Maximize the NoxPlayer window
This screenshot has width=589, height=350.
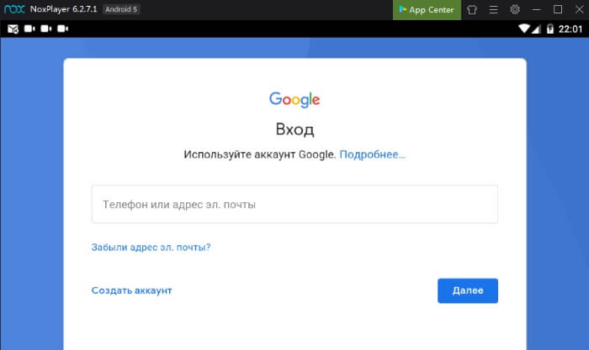click(x=558, y=9)
